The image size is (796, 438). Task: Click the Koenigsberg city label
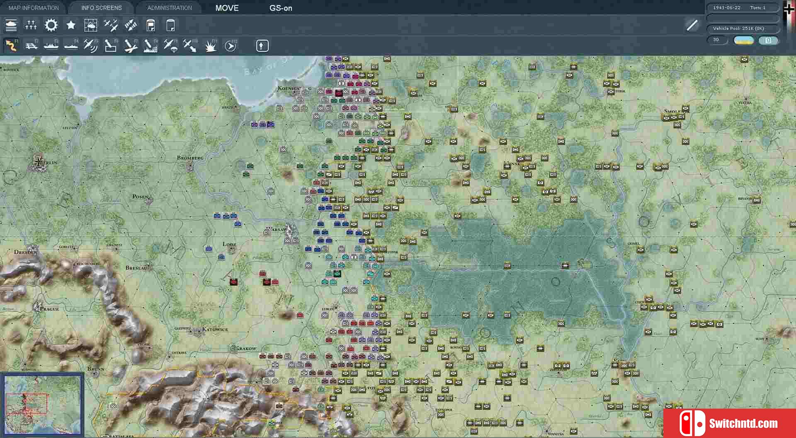pyautogui.click(x=294, y=88)
